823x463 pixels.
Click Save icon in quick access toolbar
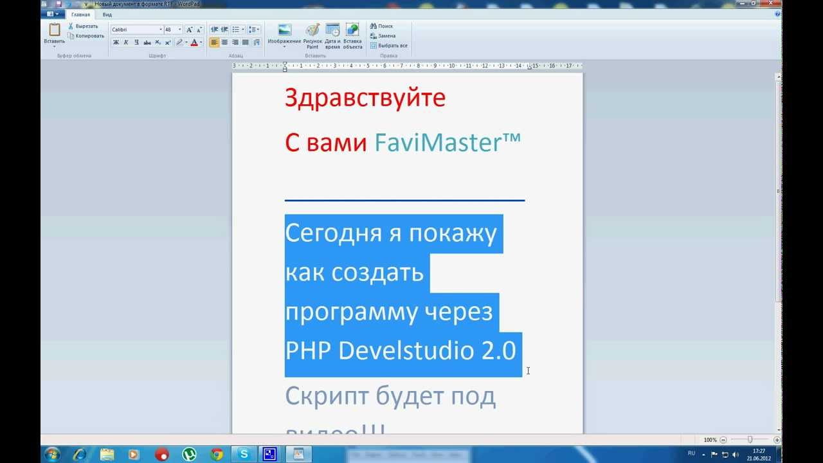click(x=59, y=4)
